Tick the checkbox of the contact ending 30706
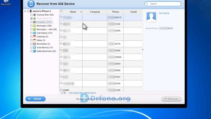The image size is (211, 119). 61,83
